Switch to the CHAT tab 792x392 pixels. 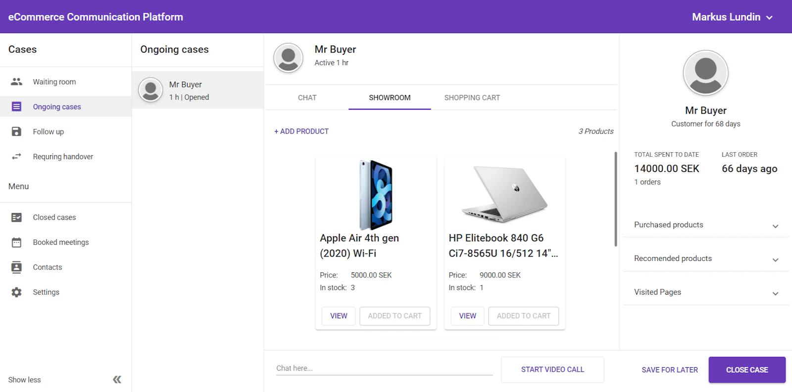pyautogui.click(x=307, y=98)
